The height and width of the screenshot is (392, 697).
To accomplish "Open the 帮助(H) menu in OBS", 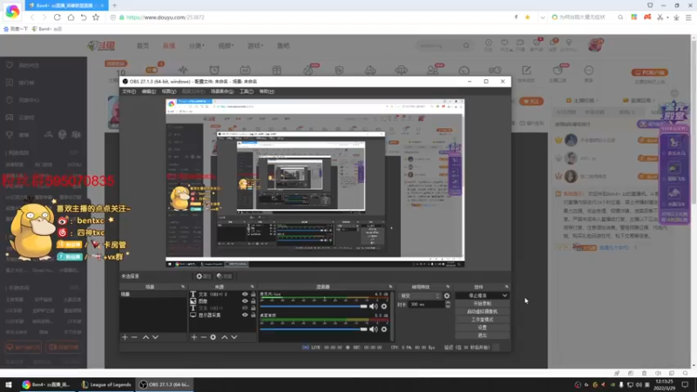I will coord(267,91).
